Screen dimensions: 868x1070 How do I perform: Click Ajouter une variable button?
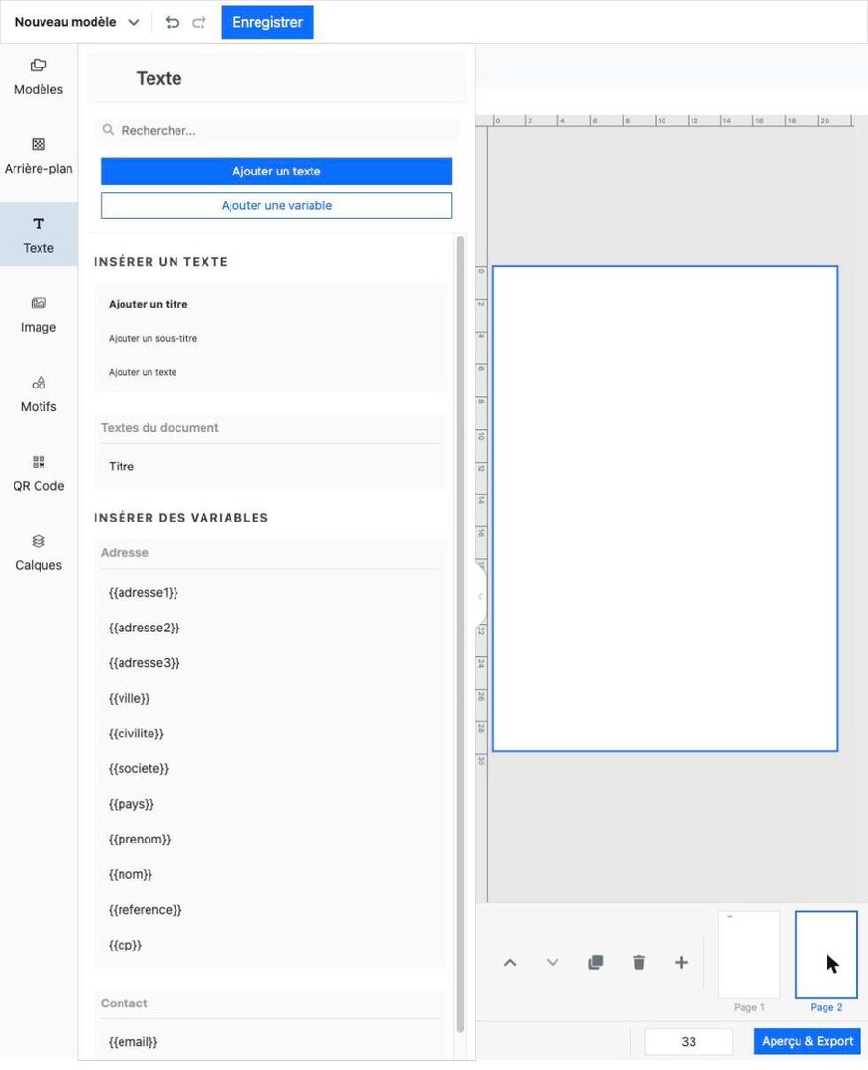tap(277, 205)
